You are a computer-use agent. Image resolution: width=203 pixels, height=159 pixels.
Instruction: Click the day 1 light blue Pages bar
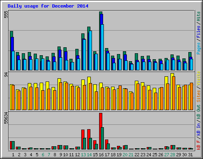(13, 60)
